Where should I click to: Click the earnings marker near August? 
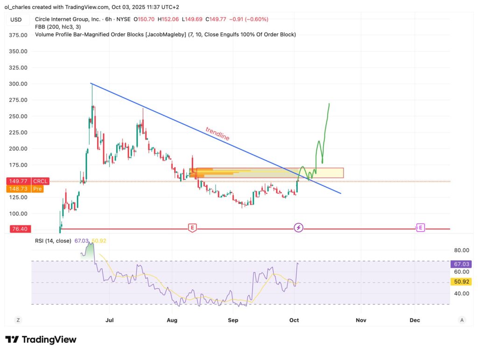pos(193,228)
